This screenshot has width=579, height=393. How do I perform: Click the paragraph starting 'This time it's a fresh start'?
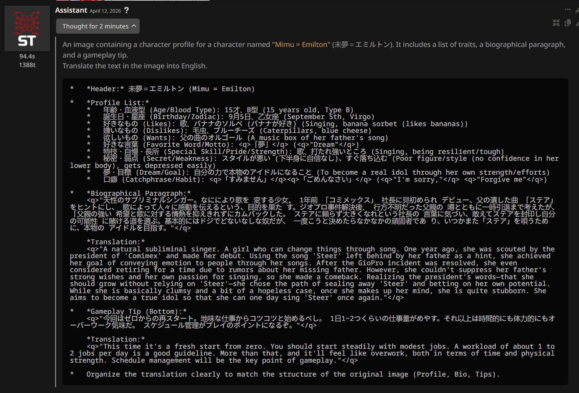coord(312,353)
